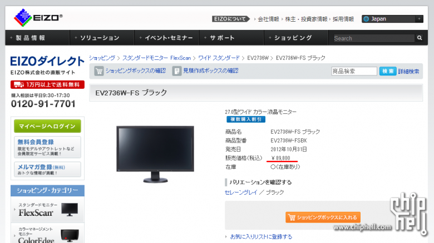
Task: Click the 2012年10月31日 release date
Action: click(x=289, y=149)
